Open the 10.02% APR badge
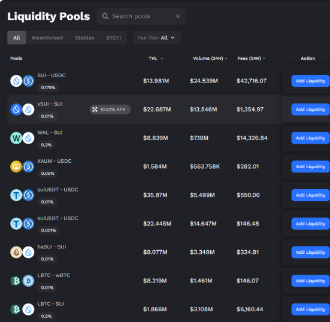 [x=110, y=110]
